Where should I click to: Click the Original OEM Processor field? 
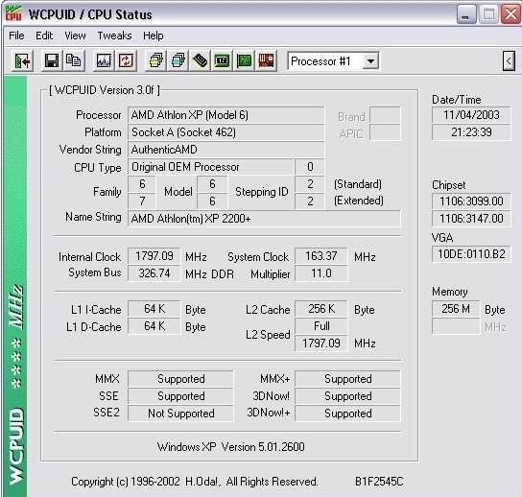210,167
